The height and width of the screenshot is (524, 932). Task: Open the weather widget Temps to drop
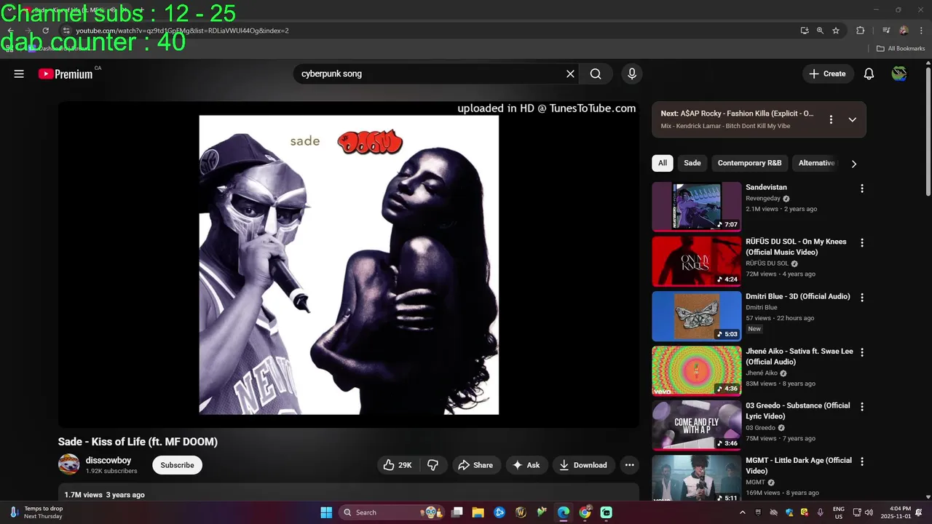pos(36,512)
